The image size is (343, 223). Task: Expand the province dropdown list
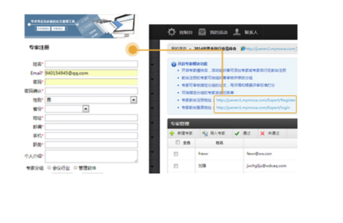coord(86,109)
